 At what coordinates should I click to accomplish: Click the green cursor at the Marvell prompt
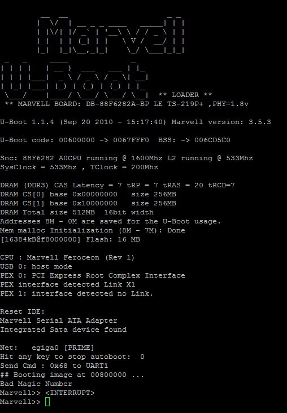[47, 402]
